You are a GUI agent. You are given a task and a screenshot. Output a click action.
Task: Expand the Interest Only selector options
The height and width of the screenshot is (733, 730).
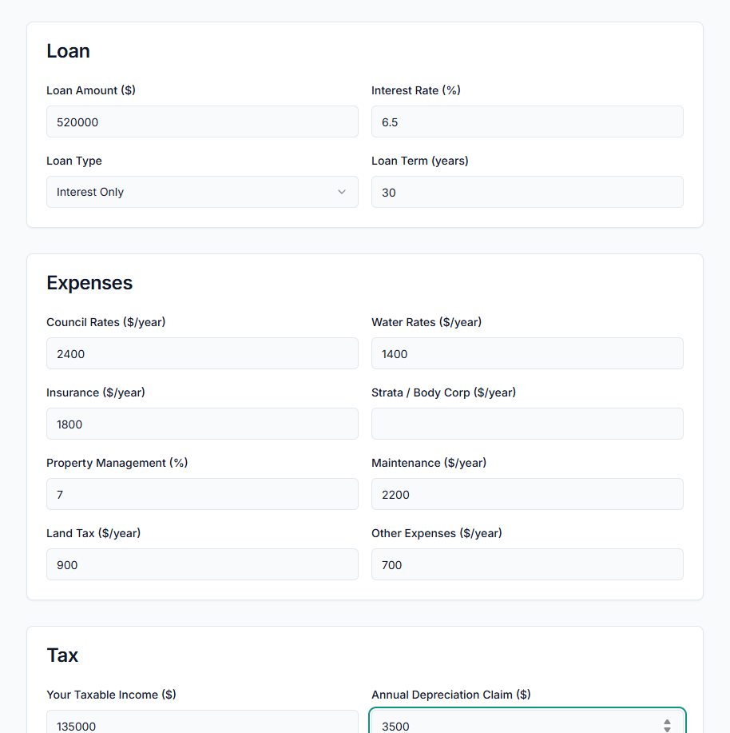(x=202, y=192)
